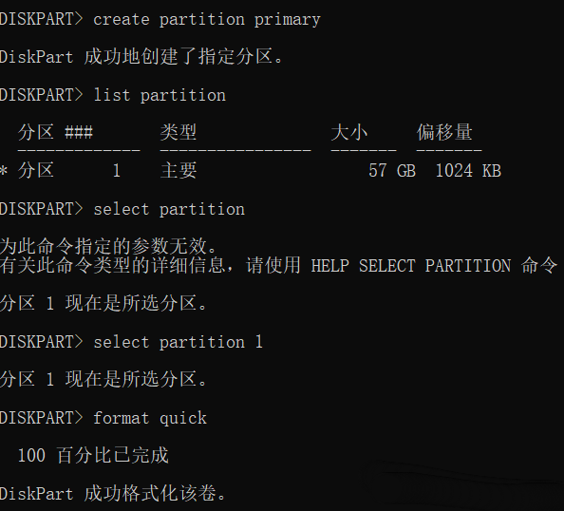Click the second '分区 1 现在是所选分区' line
Image resolution: width=564 pixels, height=511 pixels.
(x=103, y=379)
